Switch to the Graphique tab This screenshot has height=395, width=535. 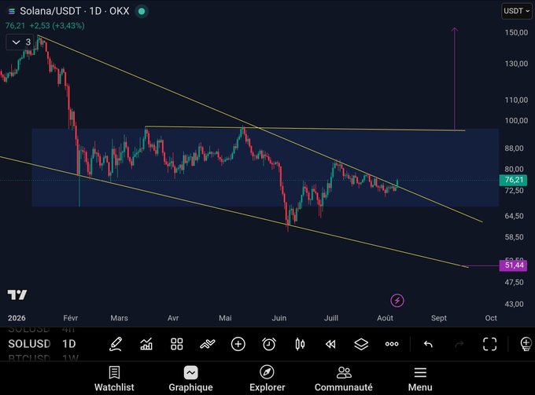point(190,379)
